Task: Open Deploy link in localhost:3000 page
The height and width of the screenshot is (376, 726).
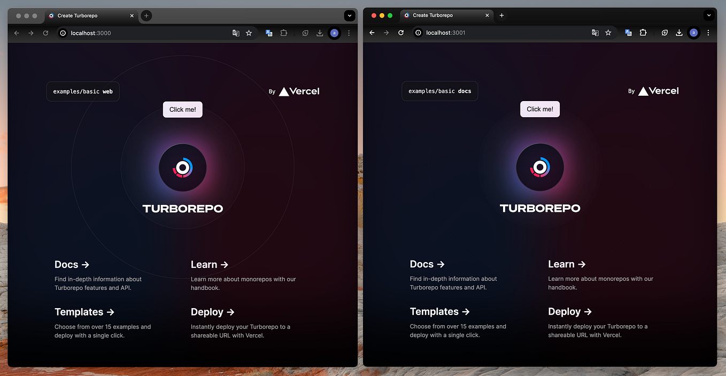Action: click(x=213, y=312)
